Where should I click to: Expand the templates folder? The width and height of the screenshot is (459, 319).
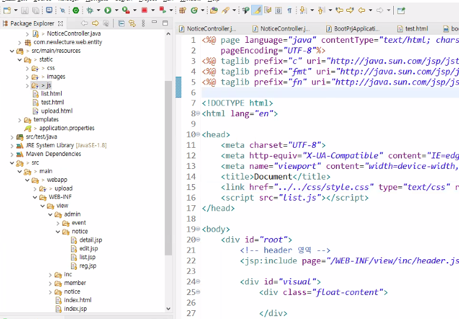click(19, 120)
